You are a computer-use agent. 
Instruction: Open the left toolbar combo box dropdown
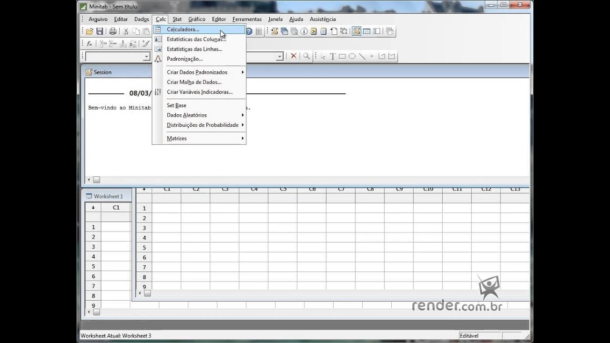(x=146, y=56)
